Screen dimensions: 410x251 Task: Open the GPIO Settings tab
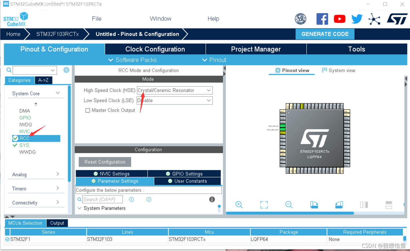point(184,174)
